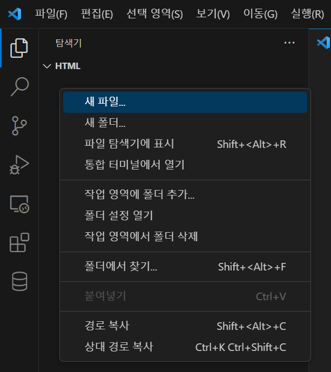Open the Explorer view in activity bar

click(x=19, y=48)
